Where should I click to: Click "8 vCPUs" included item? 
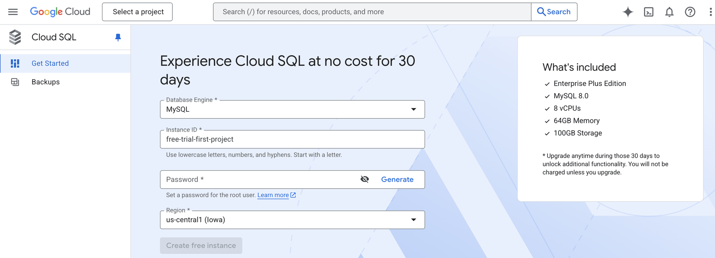point(567,108)
